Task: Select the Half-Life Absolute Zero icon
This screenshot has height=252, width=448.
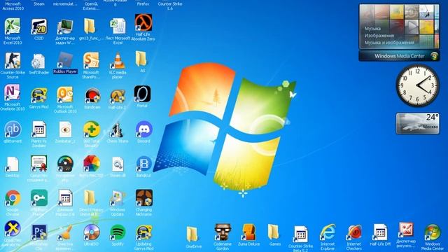Action: [143, 22]
